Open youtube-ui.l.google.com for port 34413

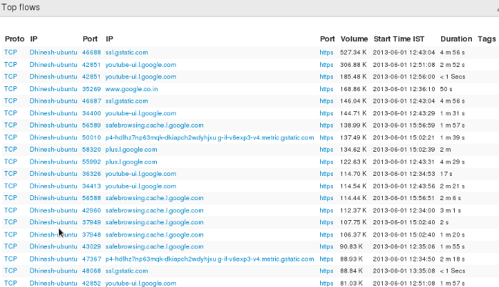coord(140,186)
